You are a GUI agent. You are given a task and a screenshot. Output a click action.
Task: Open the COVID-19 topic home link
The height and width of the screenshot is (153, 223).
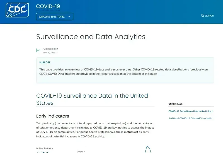click(48, 6)
